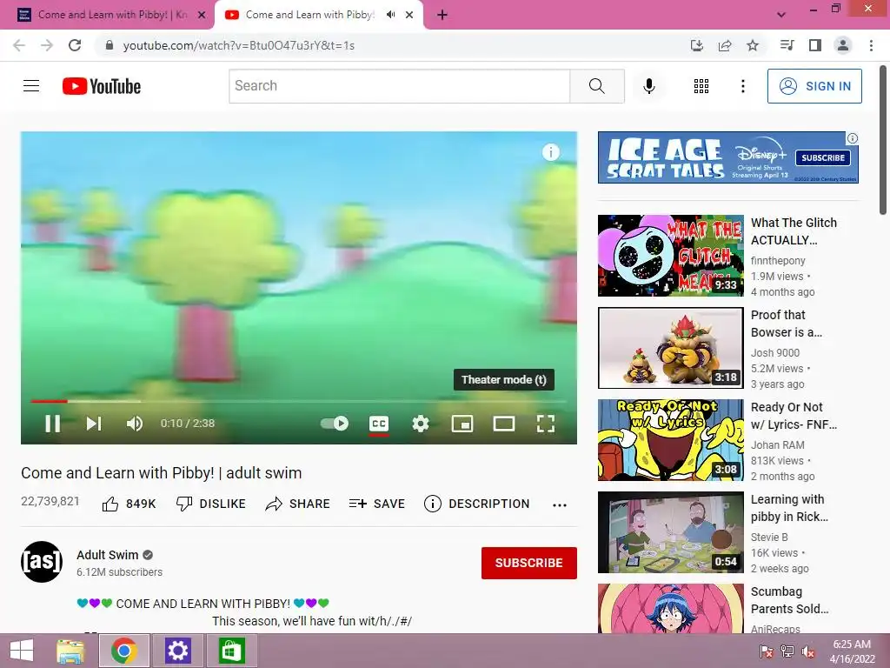This screenshot has width=890, height=668.
Task: Open the Ready Or Not w/ Lyrics title
Action: coord(794,416)
